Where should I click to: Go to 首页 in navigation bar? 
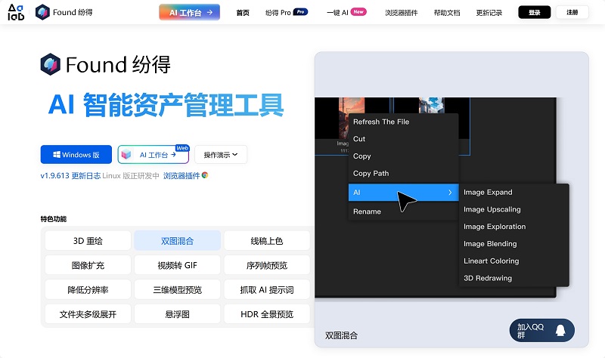(243, 13)
